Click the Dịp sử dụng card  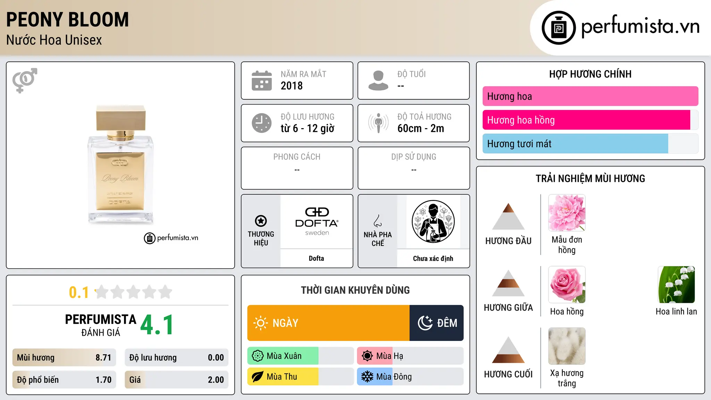coord(414,168)
